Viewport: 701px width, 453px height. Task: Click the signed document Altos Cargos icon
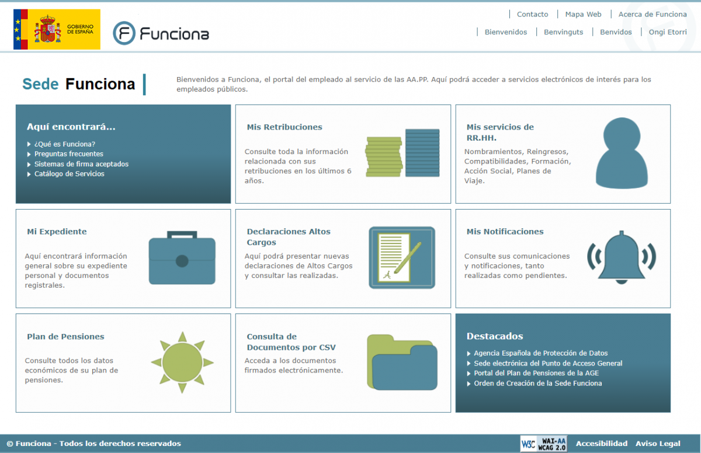(x=402, y=257)
